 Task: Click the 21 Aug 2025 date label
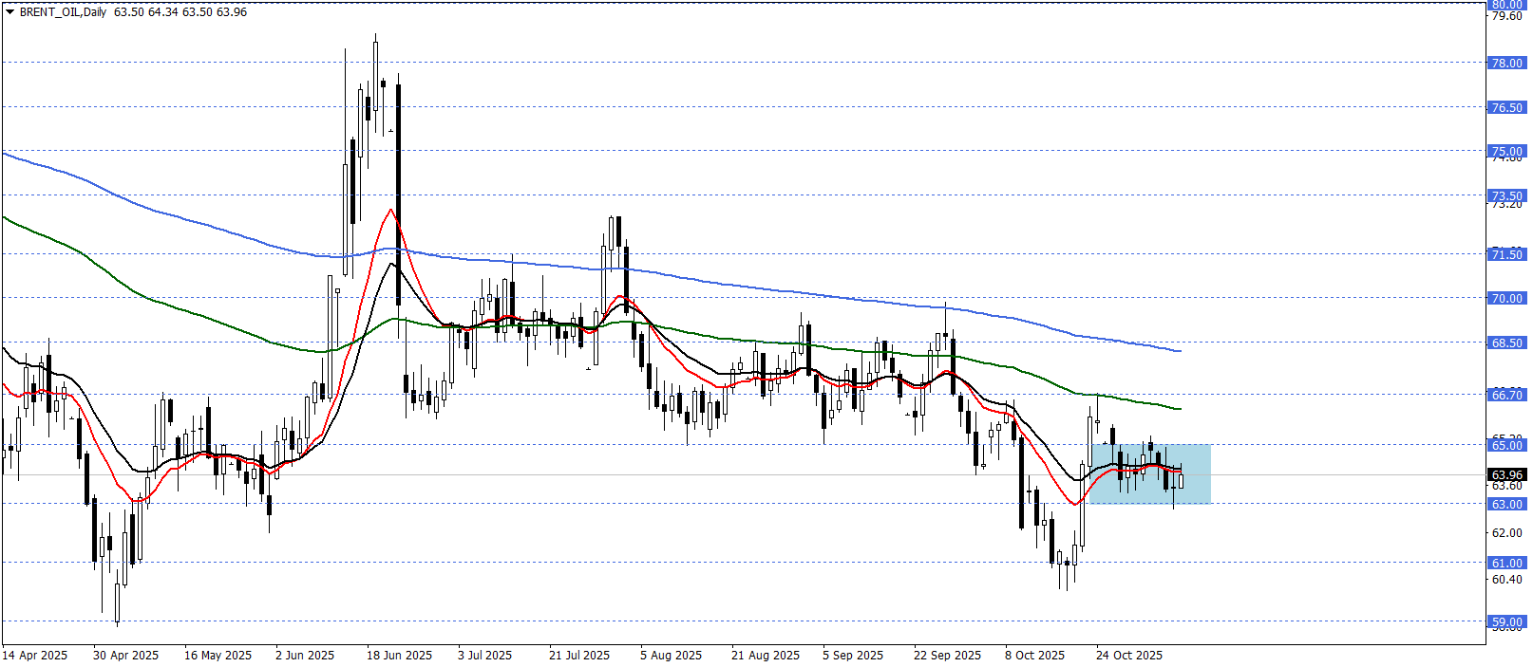[766, 655]
